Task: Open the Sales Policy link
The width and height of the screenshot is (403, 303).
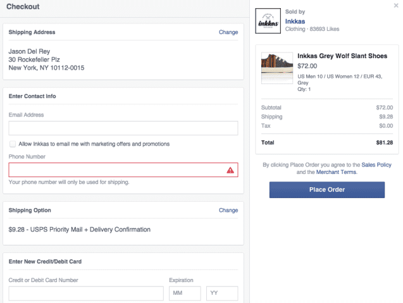Action: point(376,164)
